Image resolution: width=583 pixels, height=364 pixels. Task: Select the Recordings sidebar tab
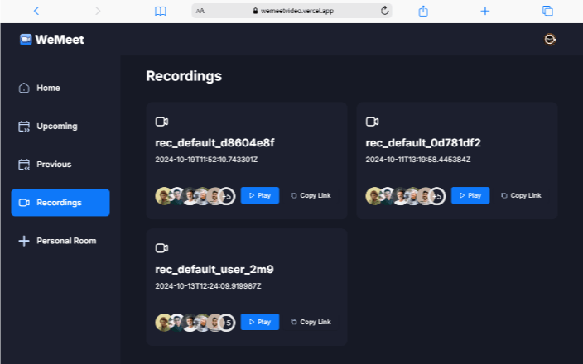click(60, 203)
